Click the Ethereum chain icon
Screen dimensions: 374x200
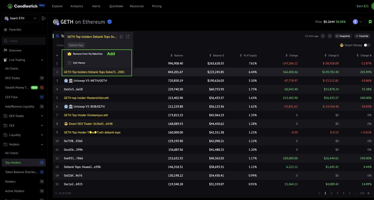[355, 22]
